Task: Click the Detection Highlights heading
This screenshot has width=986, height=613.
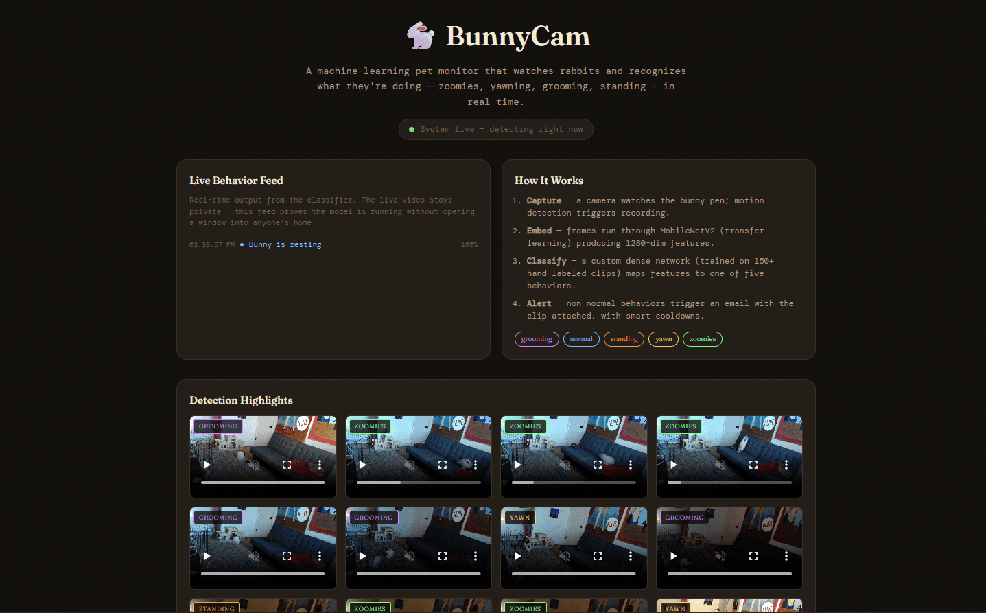Action: [x=241, y=400]
